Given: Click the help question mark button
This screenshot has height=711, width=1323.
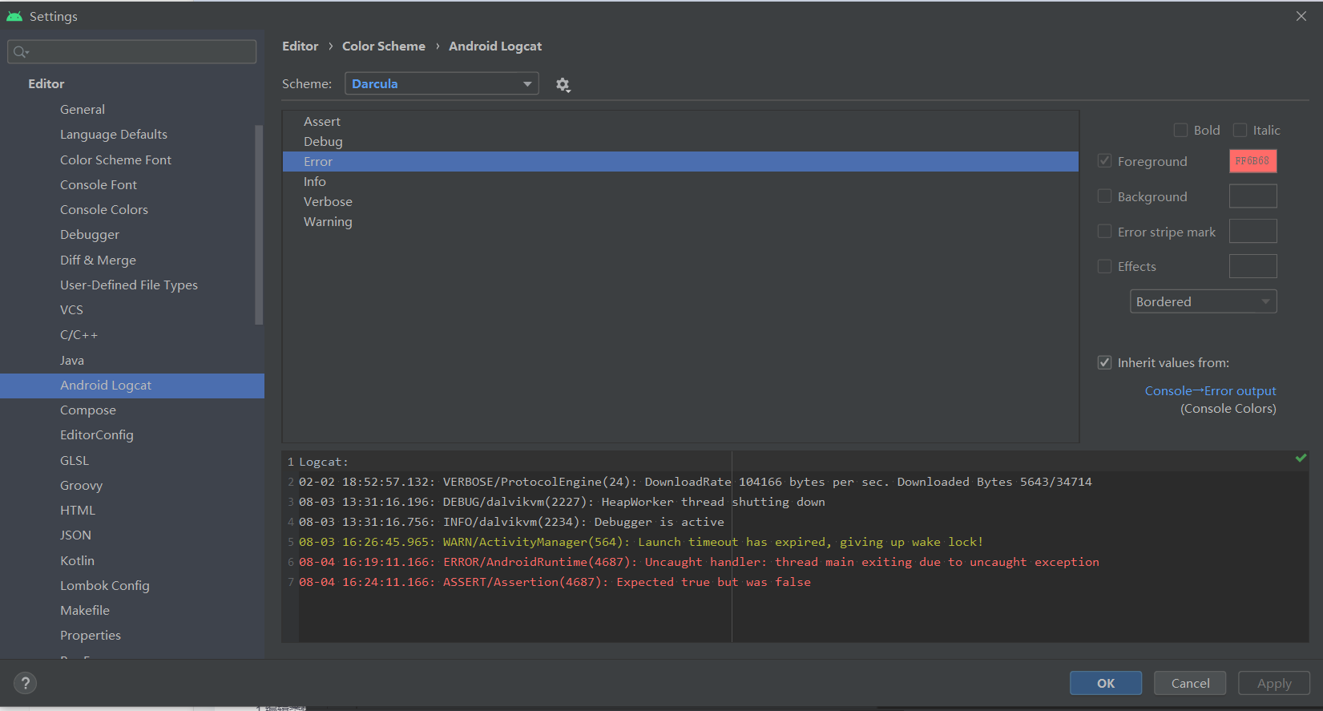Looking at the screenshot, I should 26,683.
